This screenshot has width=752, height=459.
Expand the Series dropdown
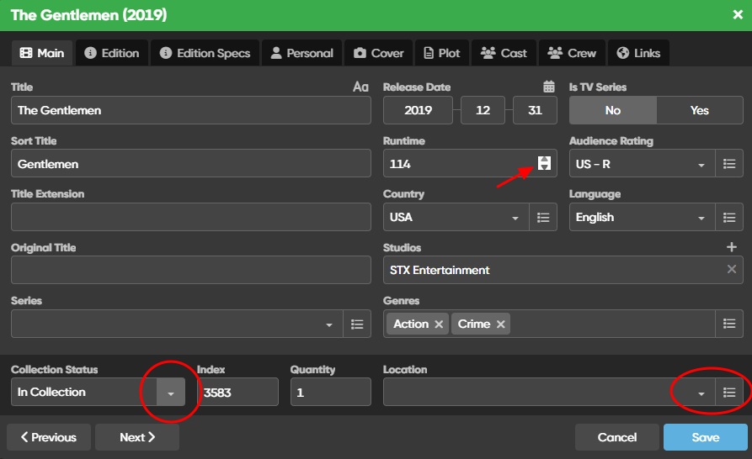(329, 324)
